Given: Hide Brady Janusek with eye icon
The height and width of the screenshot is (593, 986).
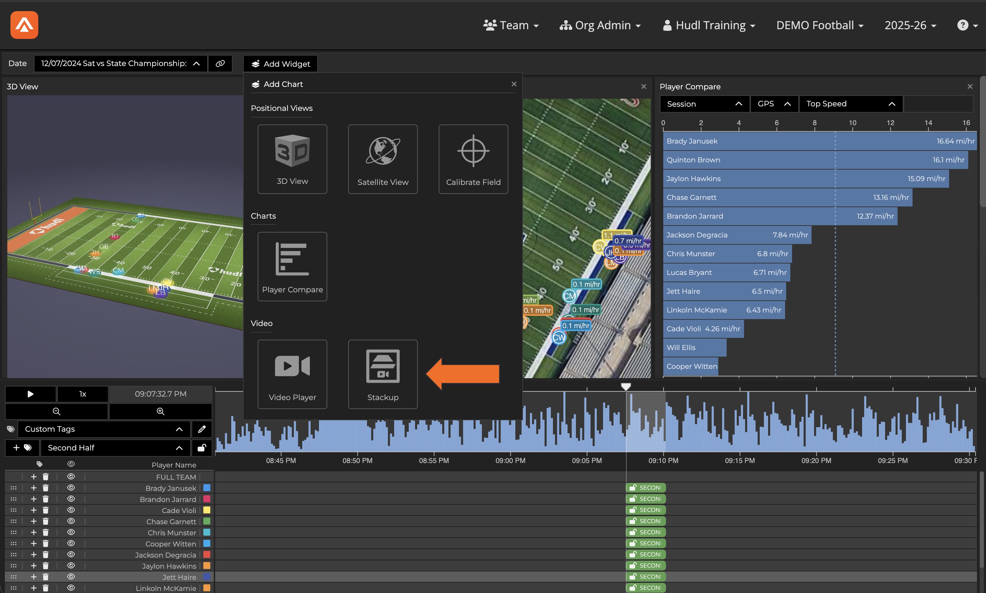Looking at the screenshot, I should [71, 488].
